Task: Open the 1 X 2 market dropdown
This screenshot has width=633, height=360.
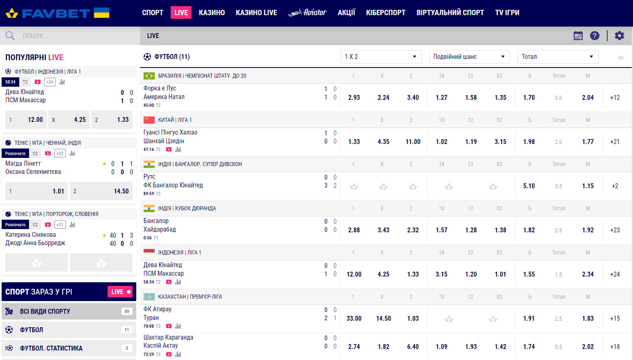Action: 381,57
